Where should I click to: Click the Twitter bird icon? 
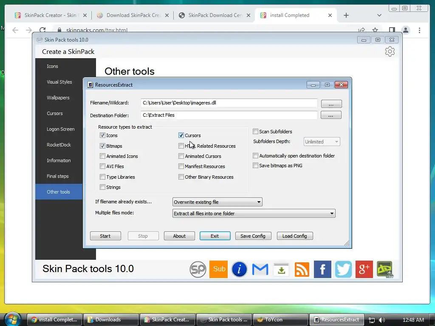pyautogui.click(x=343, y=269)
